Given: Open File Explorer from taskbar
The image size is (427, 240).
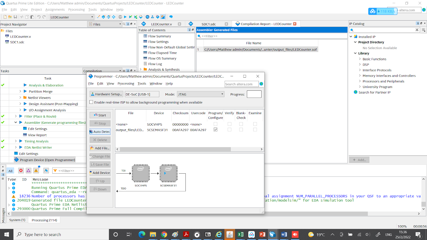Looking at the screenshot, I should [153, 234].
